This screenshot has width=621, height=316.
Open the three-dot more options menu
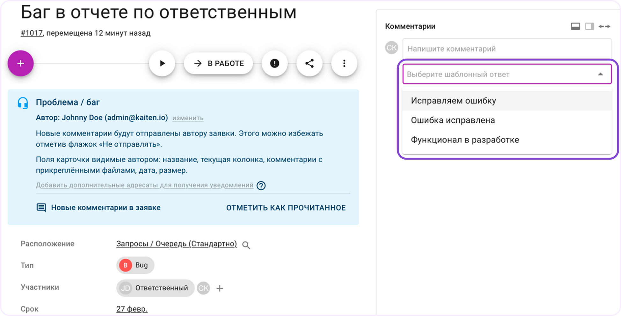(x=344, y=63)
